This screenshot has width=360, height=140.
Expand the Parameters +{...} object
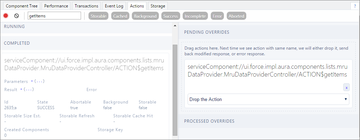[38, 82]
